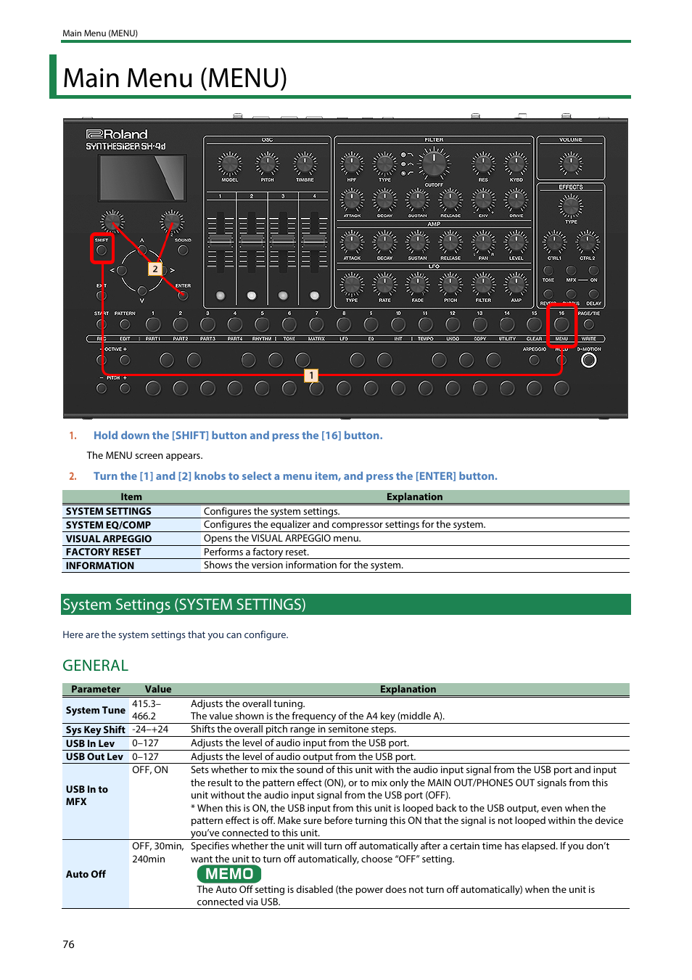Click the DRIVE knob in FILTER section

coord(516,200)
